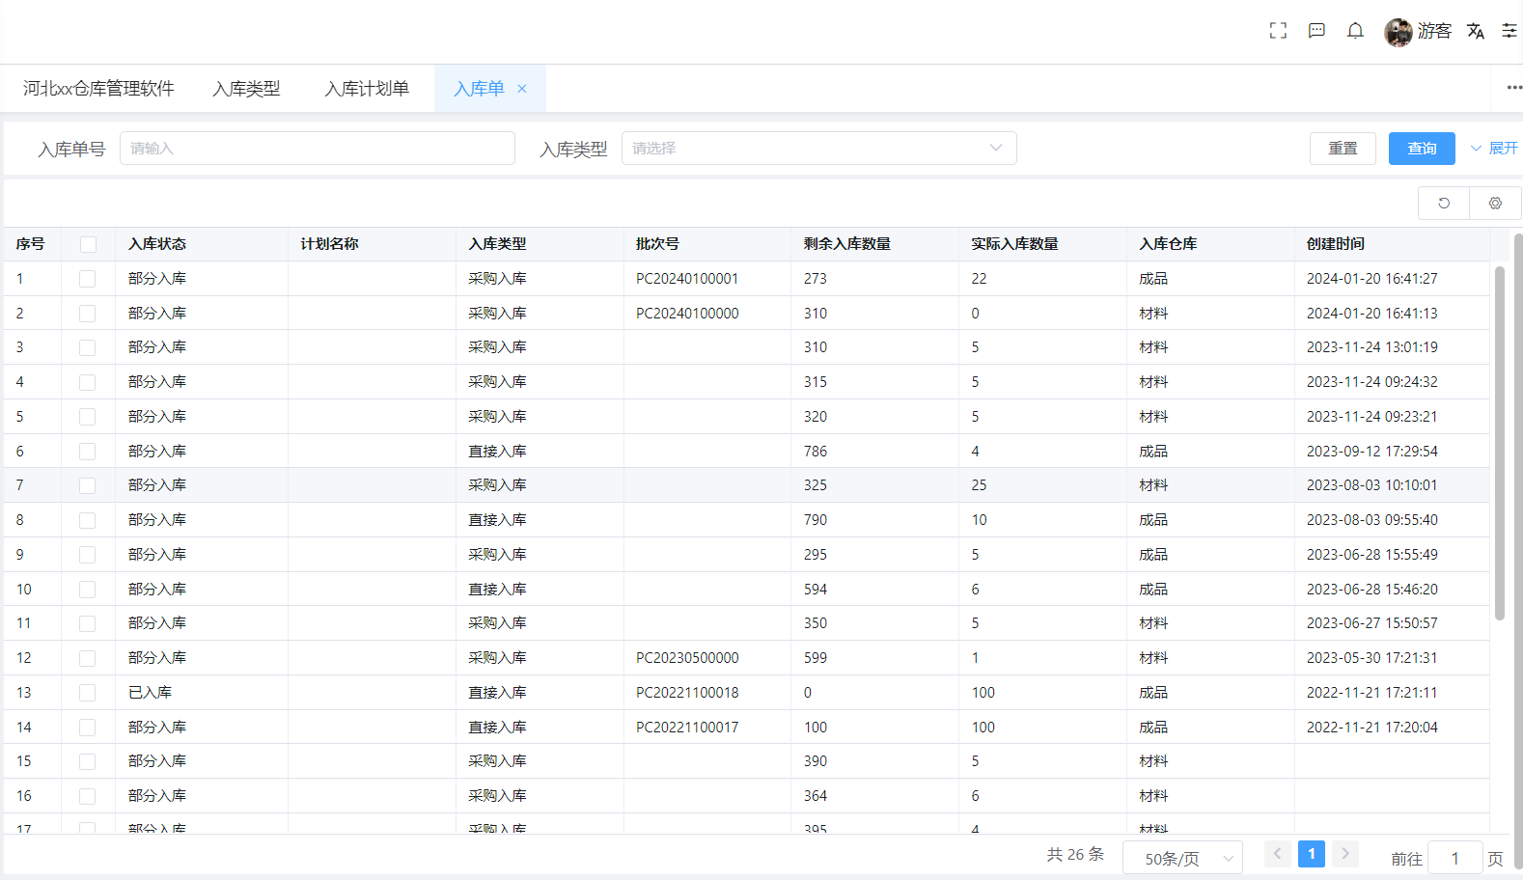Image resolution: width=1523 pixels, height=880 pixels.
Task: Expand more filters via 展开
Action: point(1494,149)
